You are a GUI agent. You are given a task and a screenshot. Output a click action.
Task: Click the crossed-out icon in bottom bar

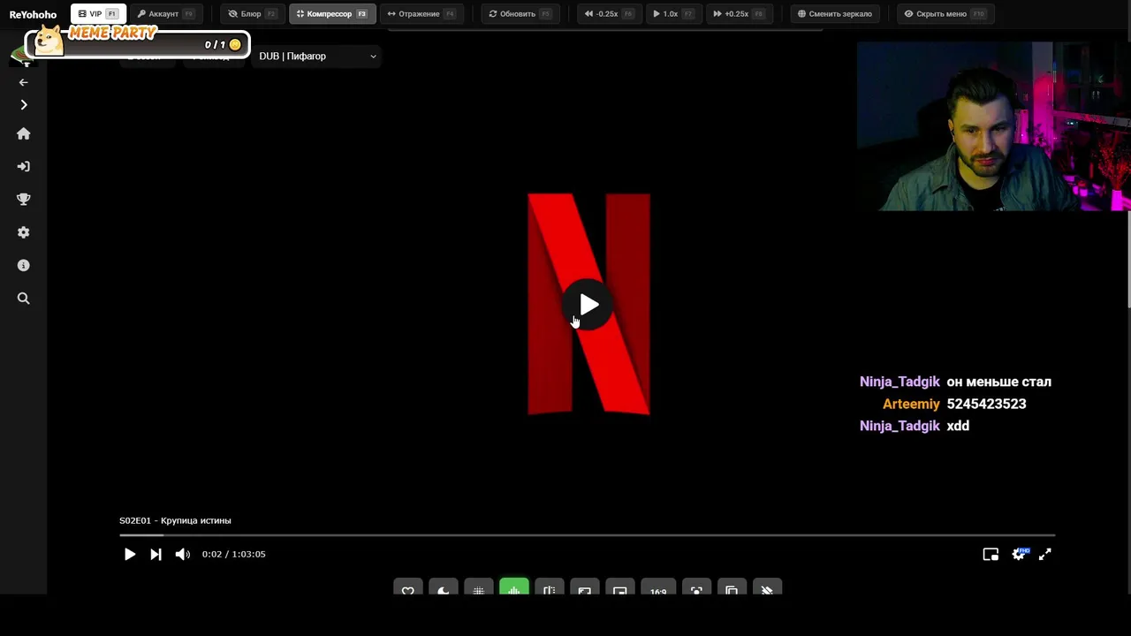[767, 588]
